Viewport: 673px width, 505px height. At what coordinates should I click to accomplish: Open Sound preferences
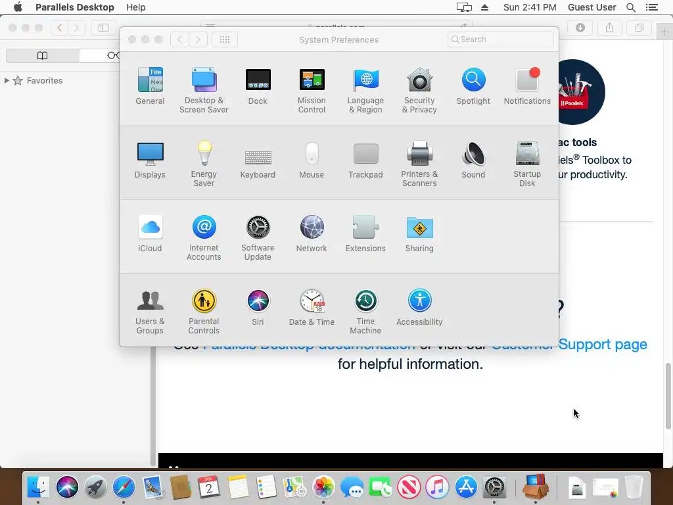pyautogui.click(x=473, y=160)
